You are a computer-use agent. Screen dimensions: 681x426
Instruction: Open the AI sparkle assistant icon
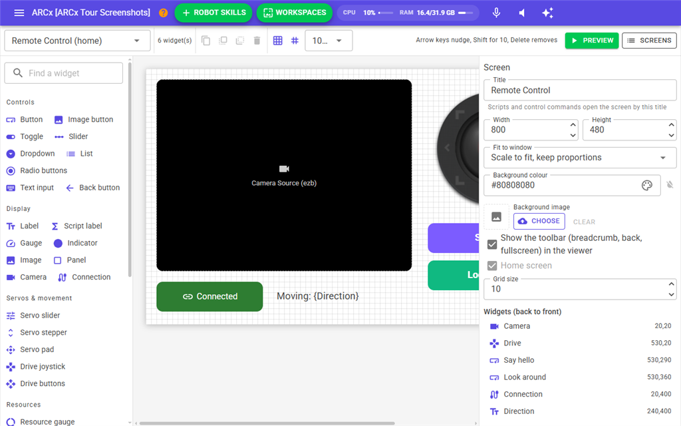pyautogui.click(x=548, y=13)
